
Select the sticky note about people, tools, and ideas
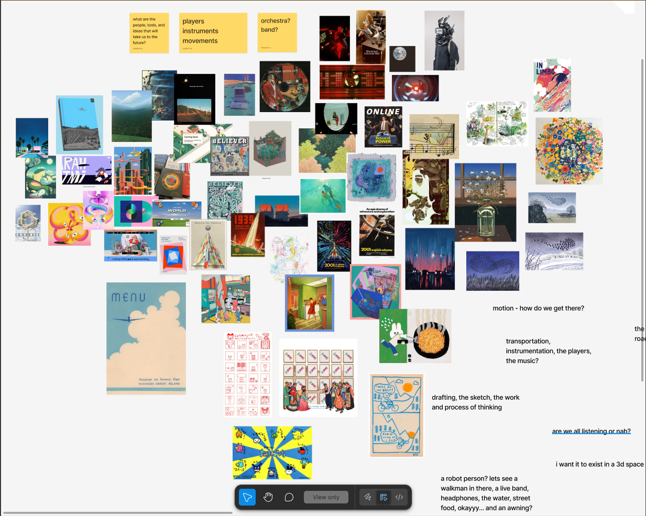point(149,32)
